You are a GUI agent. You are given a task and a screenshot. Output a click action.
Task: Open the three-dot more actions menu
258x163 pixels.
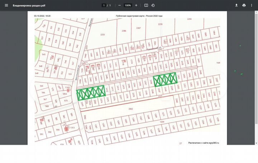click(x=252, y=5)
